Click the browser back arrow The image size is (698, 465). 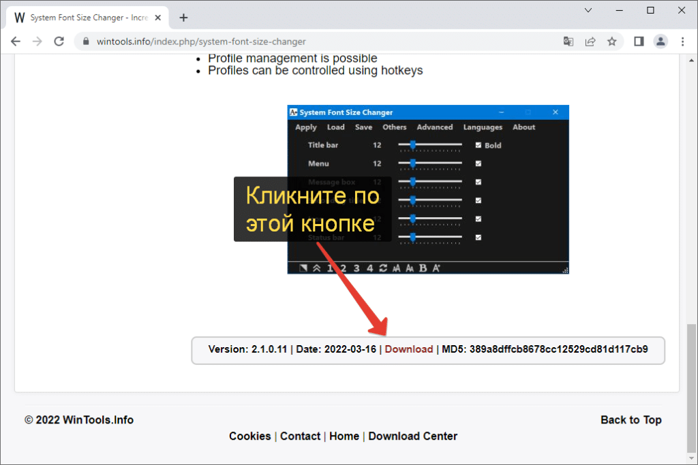pyautogui.click(x=16, y=42)
